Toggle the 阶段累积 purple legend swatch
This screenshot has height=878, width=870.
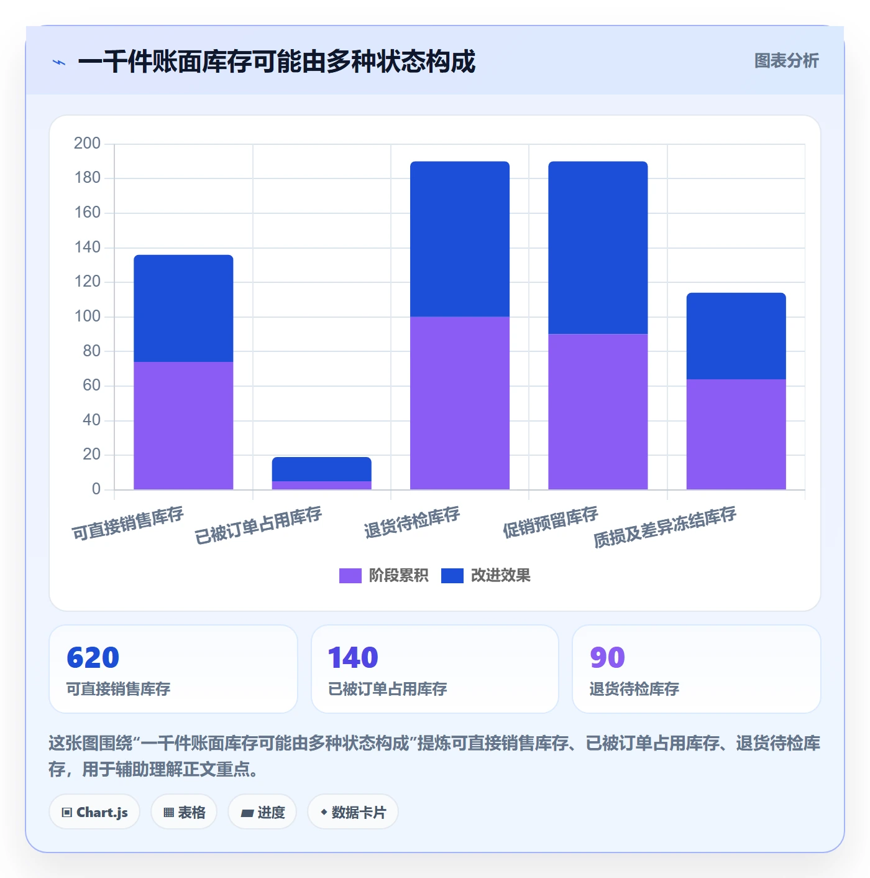click(x=350, y=576)
